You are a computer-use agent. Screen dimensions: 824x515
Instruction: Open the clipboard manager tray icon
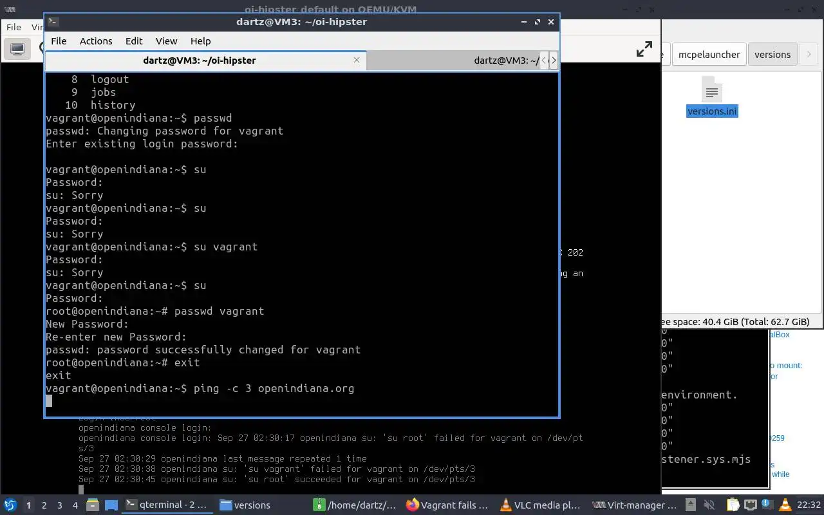[733, 505]
